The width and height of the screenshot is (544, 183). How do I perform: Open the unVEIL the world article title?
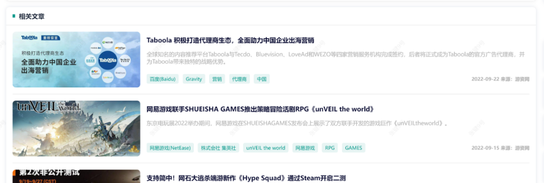pos(260,109)
